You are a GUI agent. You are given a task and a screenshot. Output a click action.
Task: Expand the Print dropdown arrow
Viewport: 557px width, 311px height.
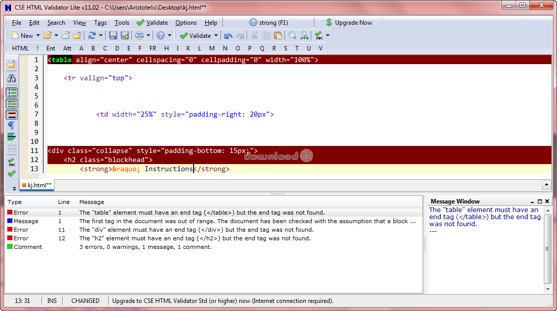point(149,35)
